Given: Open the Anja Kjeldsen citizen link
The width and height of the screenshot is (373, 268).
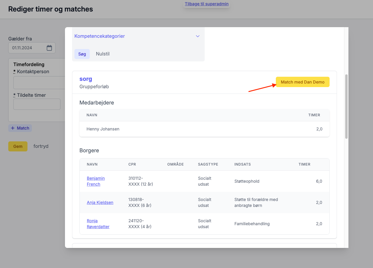Looking at the screenshot, I should (x=100, y=202).
